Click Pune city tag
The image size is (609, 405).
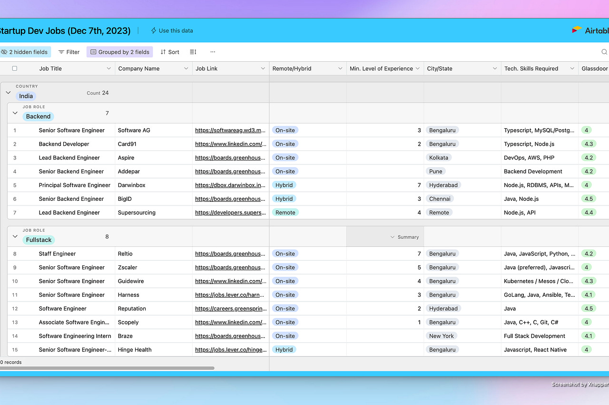point(436,171)
